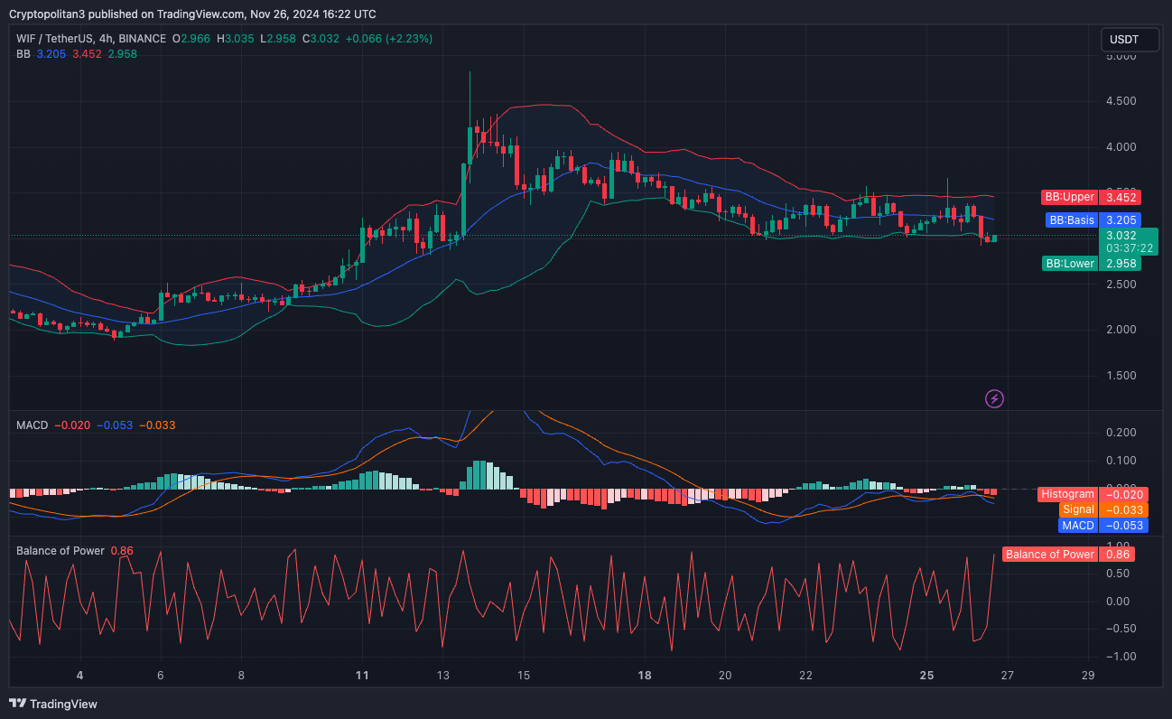This screenshot has height=719, width=1172.
Task: Click the 3.205 basis value tag
Action: pos(1120,219)
